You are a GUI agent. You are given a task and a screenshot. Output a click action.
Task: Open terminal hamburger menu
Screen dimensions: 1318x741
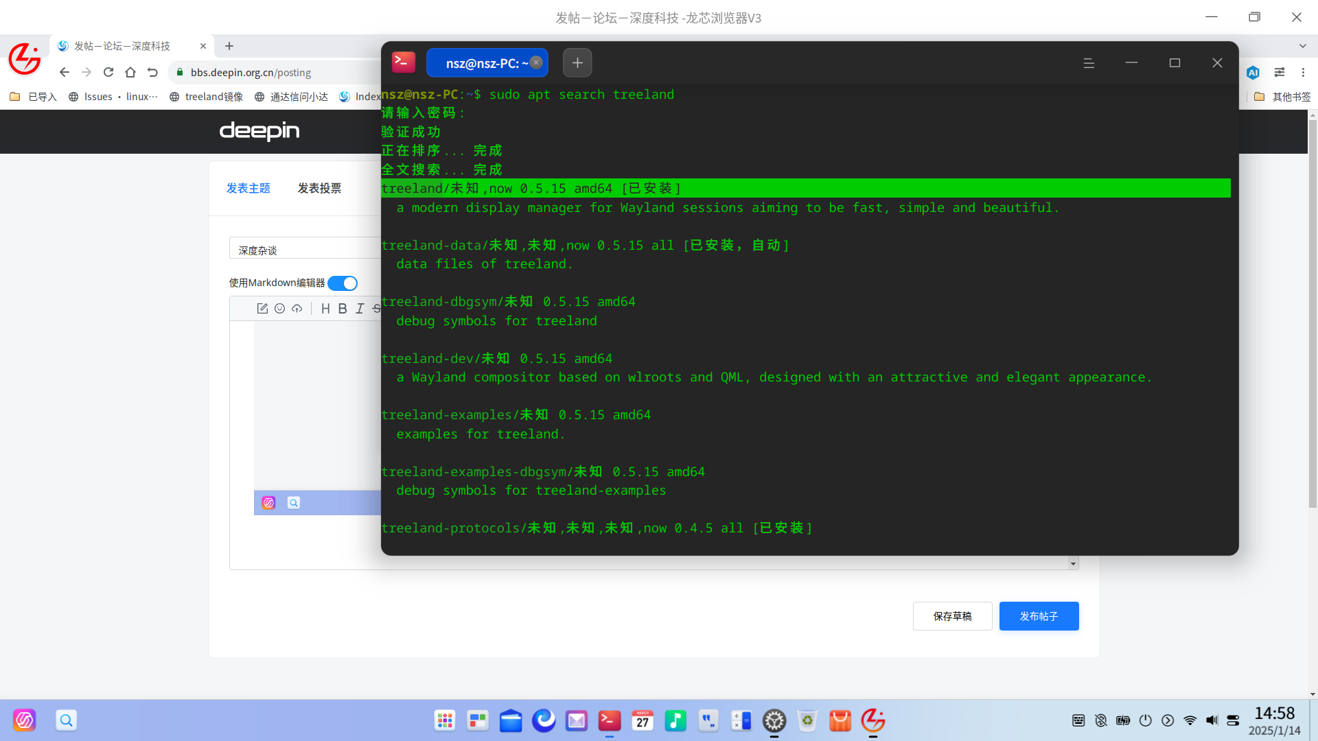pos(1089,63)
